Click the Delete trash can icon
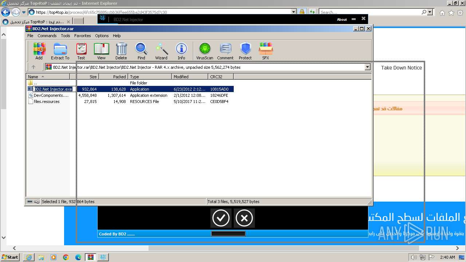466x262 pixels. (x=121, y=51)
